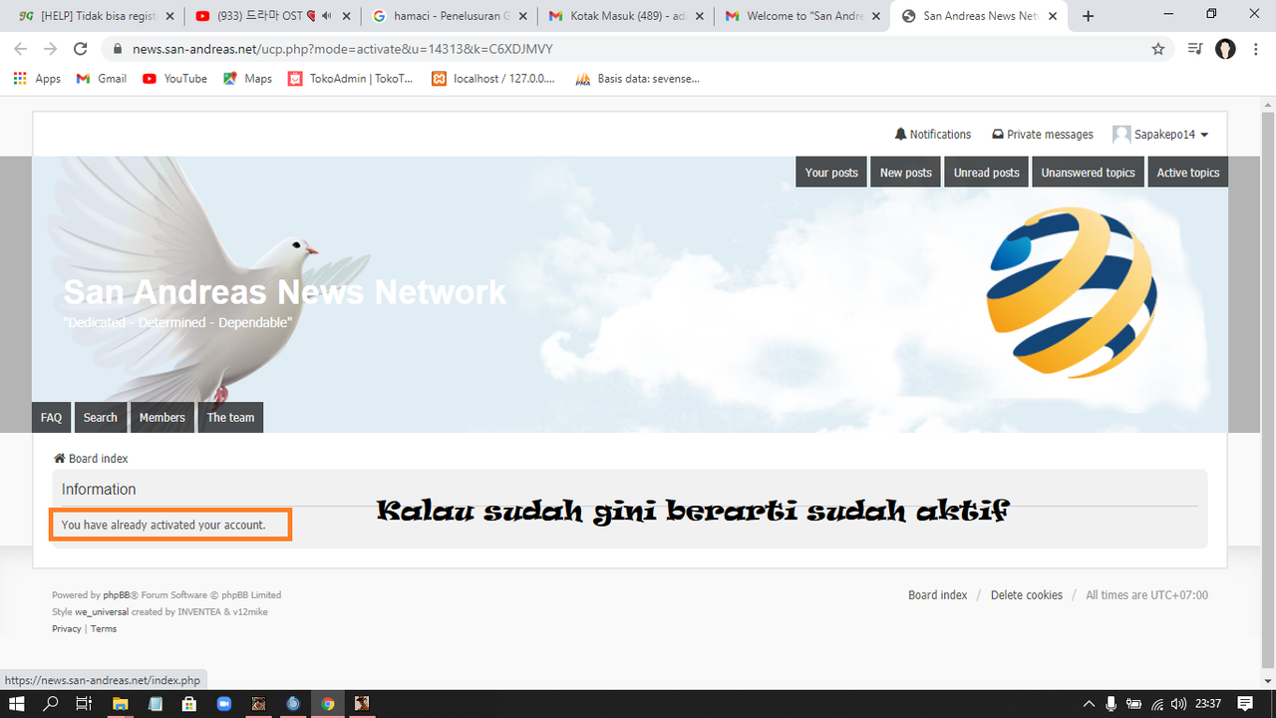Viewport: 1276px width, 718px height.
Task: Open the Windows Start menu
Action: click(x=17, y=704)
